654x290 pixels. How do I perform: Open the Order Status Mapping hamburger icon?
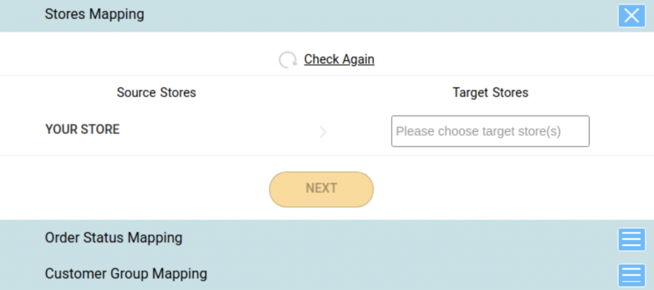[632, 239]
